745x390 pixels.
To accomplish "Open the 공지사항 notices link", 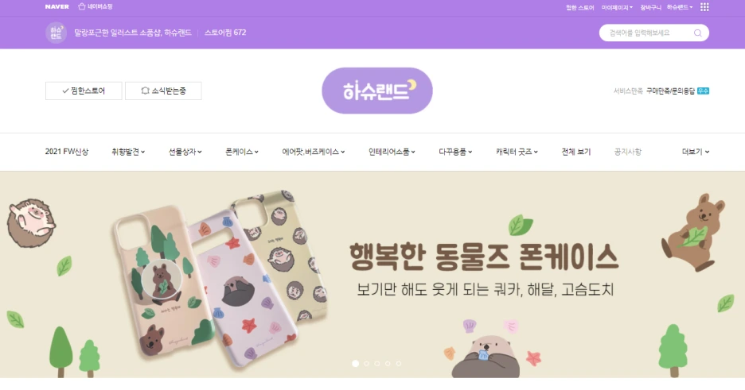I will [628, 152].
